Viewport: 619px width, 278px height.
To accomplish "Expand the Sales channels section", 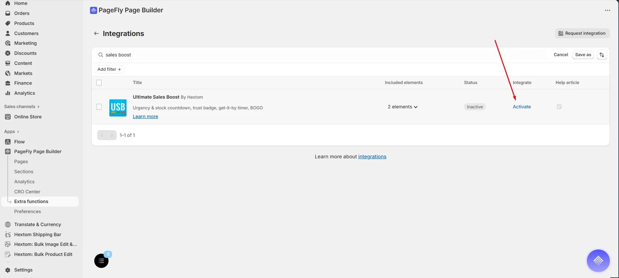I will [22, 106].
